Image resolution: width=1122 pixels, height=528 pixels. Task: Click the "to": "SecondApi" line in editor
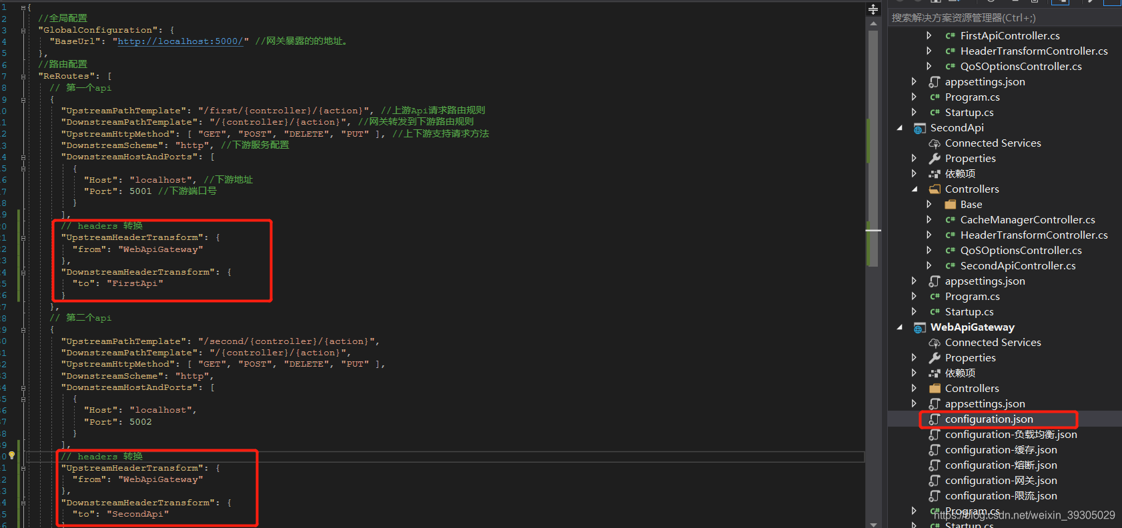pyautogui.click(x=120, y=514)
